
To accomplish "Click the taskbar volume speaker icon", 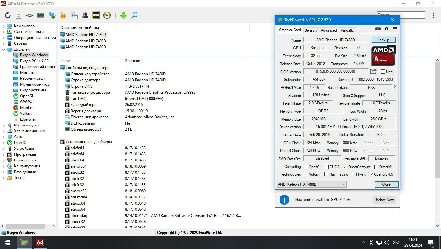I will pyautogui.click(x=387, y=243).
